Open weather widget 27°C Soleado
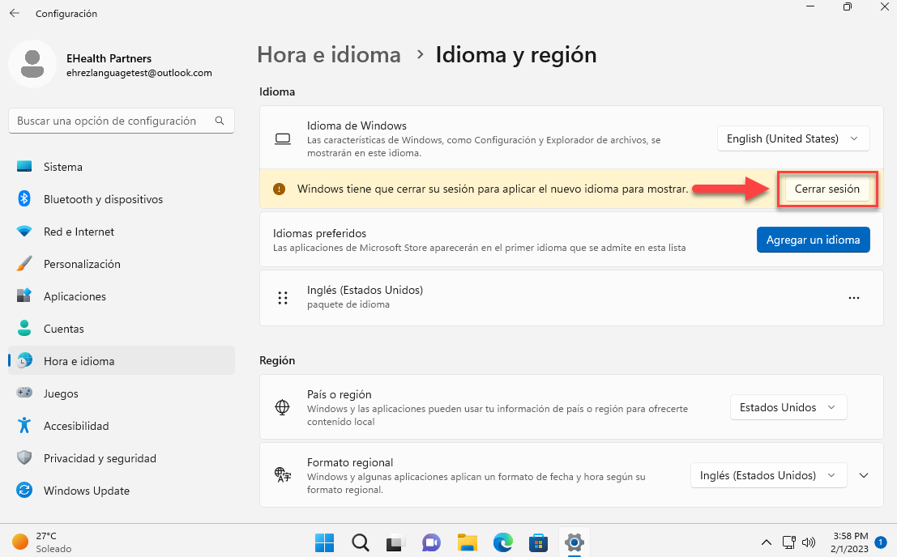Image resolution: width=897 pixels, height=557 pixels. [x=42, y=542]
